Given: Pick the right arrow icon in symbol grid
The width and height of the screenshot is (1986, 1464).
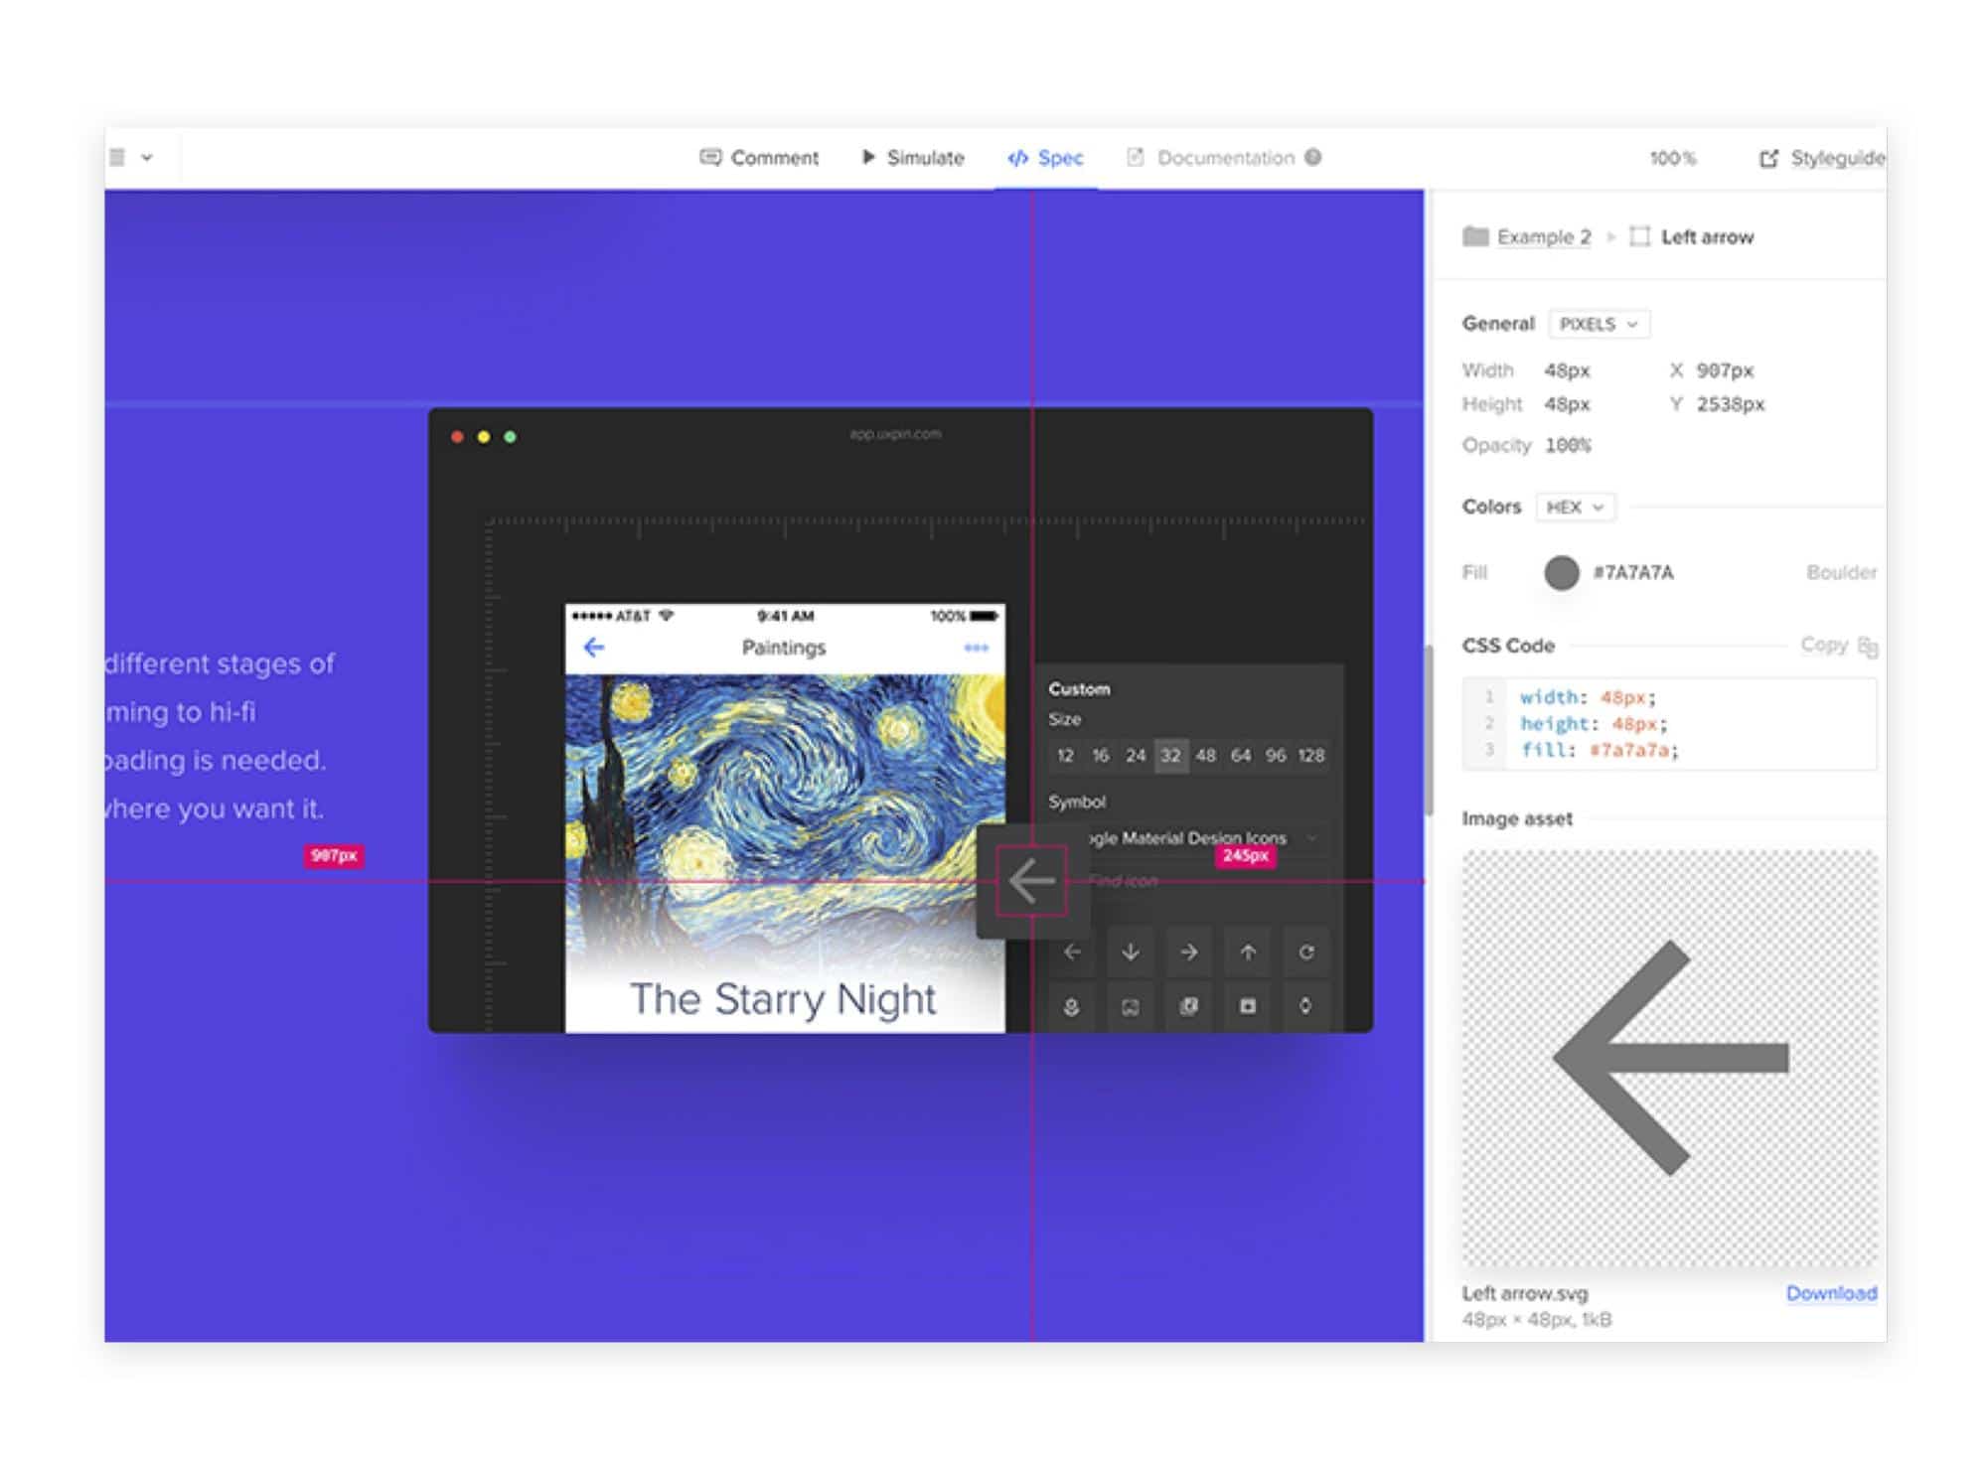Looking at the screenshot, I should 1189,952.
